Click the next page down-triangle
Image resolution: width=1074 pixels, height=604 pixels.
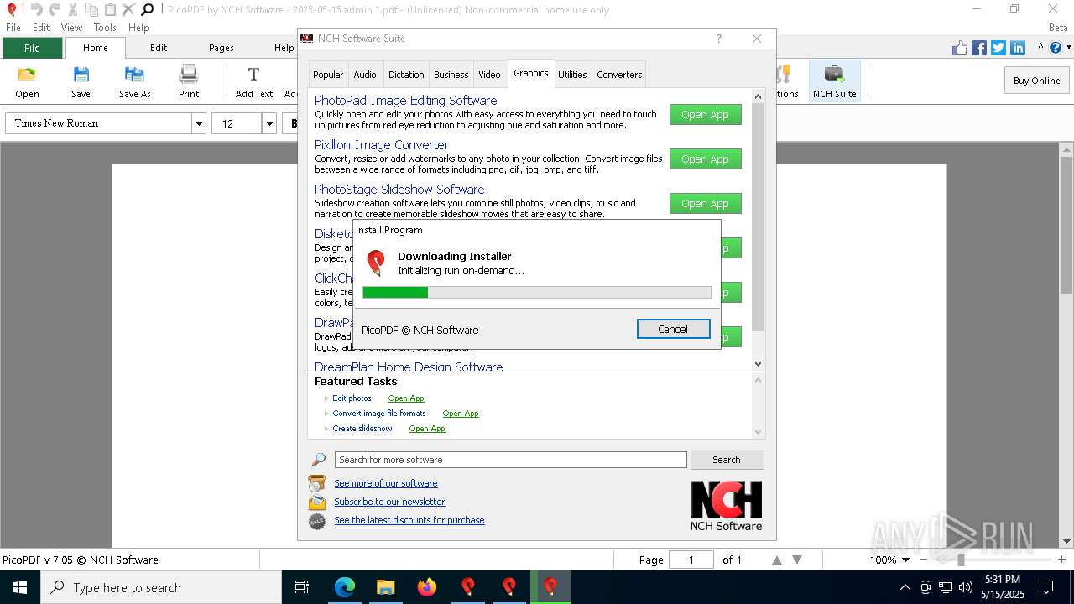click(x=797, y=560)
